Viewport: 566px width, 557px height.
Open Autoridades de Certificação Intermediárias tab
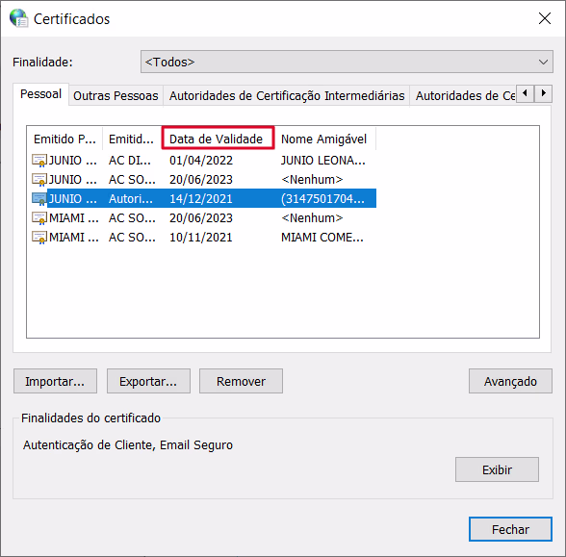(x=287, y=96)
